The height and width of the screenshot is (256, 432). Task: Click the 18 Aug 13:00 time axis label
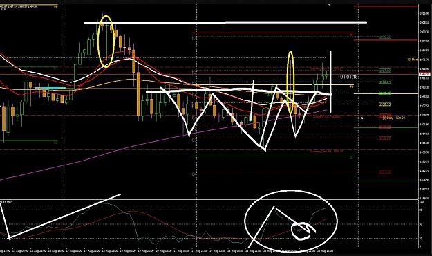coord(110,251)
